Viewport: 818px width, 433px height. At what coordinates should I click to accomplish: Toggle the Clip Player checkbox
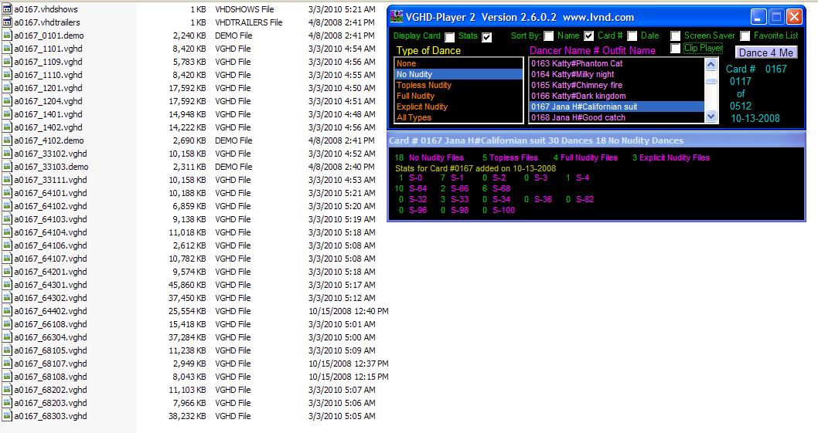(x=676, y=49)
